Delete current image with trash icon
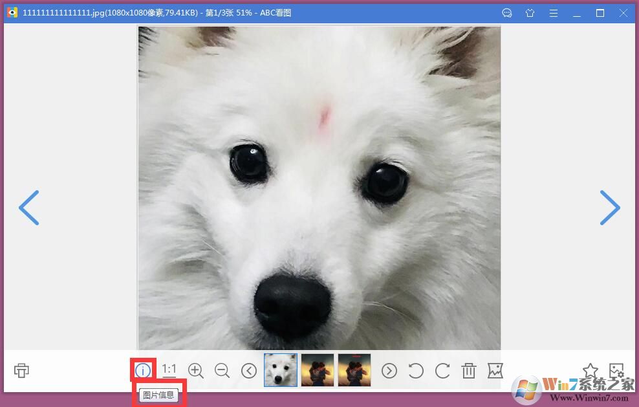639x407 pixels. pos(469,370)
